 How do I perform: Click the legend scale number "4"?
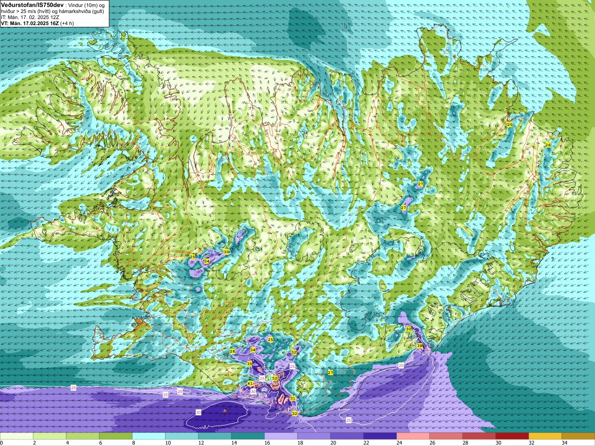tap(67, 443)
